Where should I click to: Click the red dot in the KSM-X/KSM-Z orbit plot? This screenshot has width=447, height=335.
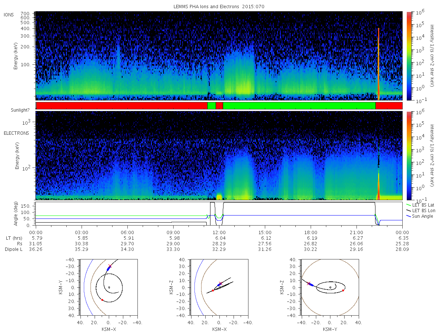[213, 290]
